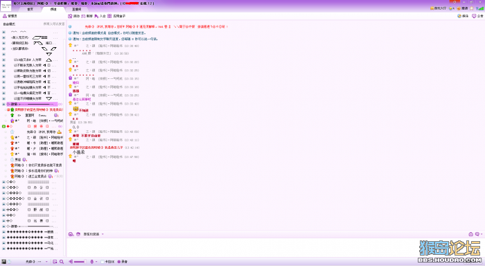Open the visitor greeting dropdown arrow
Viewport: 485px width, 266px height.
pos(103,234)
